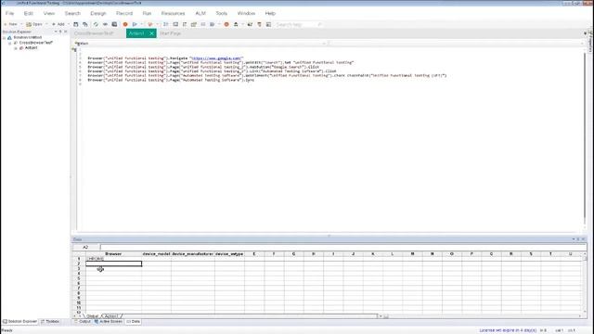Click the Save All icon beside Save
The width and height of the screenshot is (594, 334).
click(x=85, y=24)
